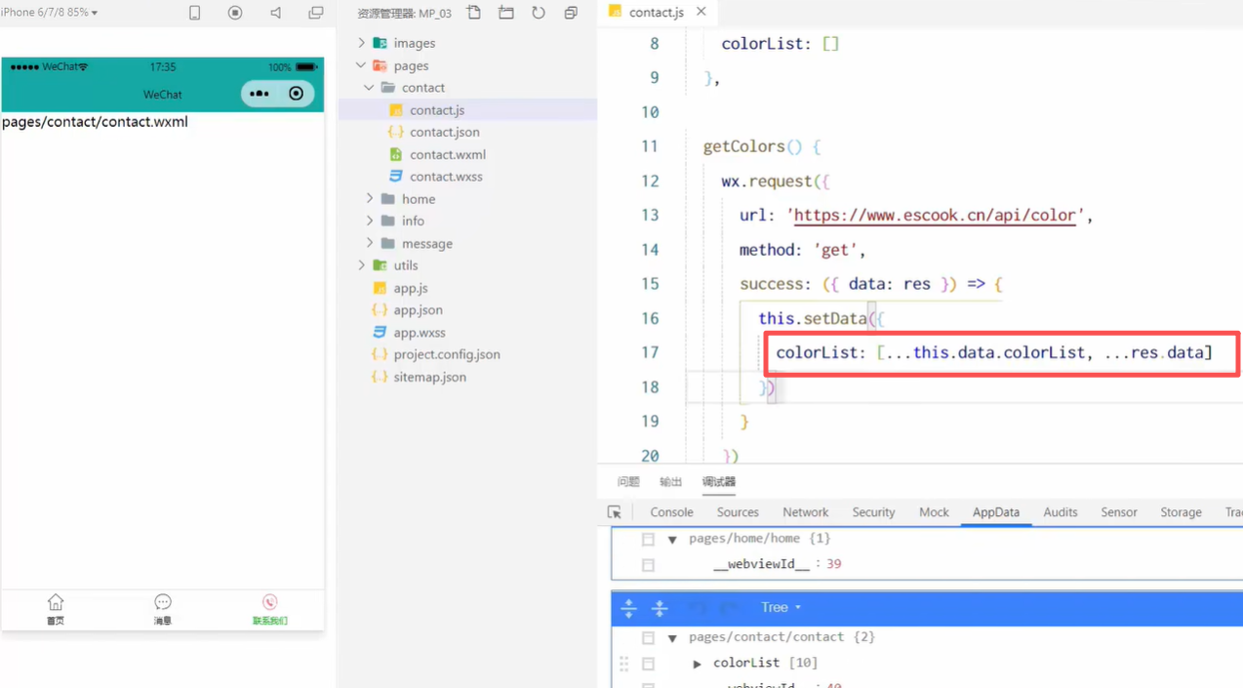This screenshot has width=1243, height=688.
Task: Check the box beside __webviewId__ : 39
Action: point(648,564)
